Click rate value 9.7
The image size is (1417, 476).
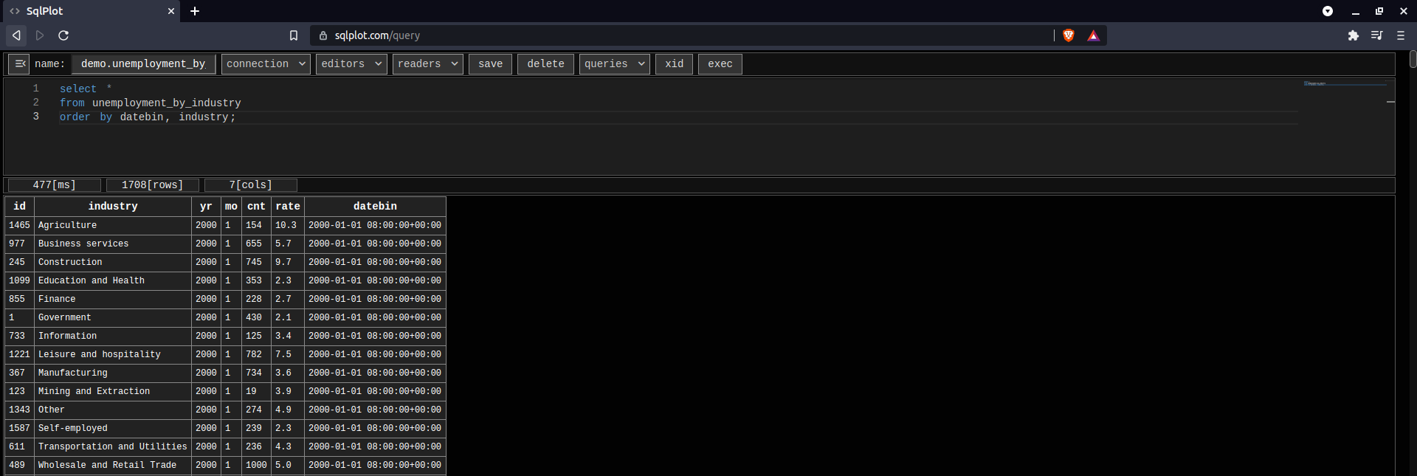(288, 262)
